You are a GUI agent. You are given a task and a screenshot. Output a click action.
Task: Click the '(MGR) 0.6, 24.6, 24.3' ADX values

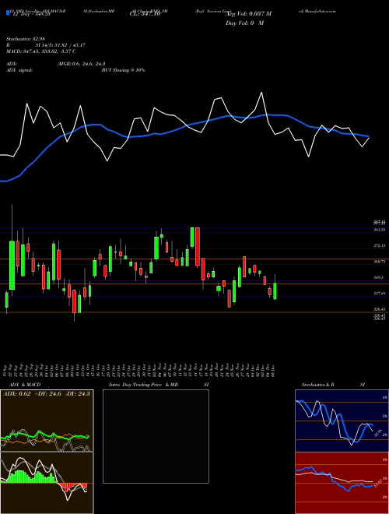click(81, 64)
